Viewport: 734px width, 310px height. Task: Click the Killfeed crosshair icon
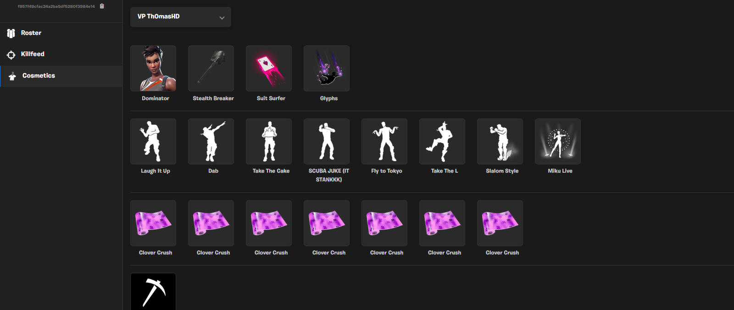[x=11, y=55]
